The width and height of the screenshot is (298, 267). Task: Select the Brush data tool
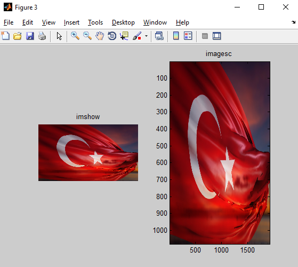coord(137,36)
